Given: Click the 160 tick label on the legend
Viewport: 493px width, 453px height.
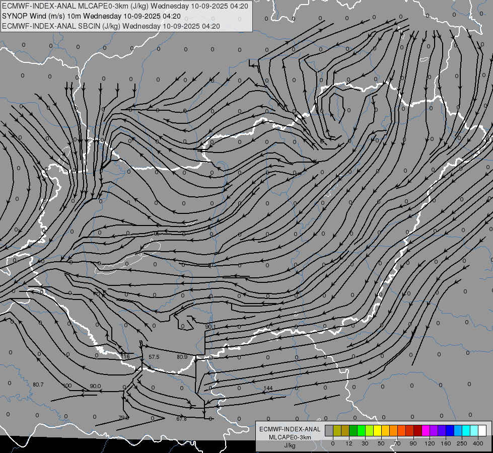Looking at the screenshot, I should [x=446, y=443].
